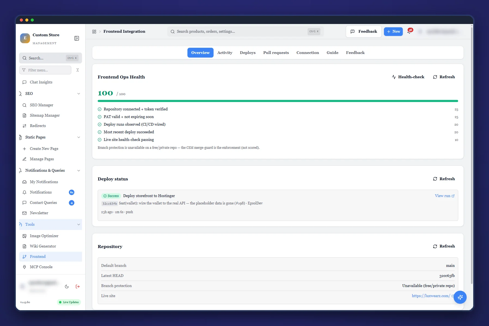Open Chat Insights in sidebar
This screenshot has width=489, height=326.
(x=50, y=82)
